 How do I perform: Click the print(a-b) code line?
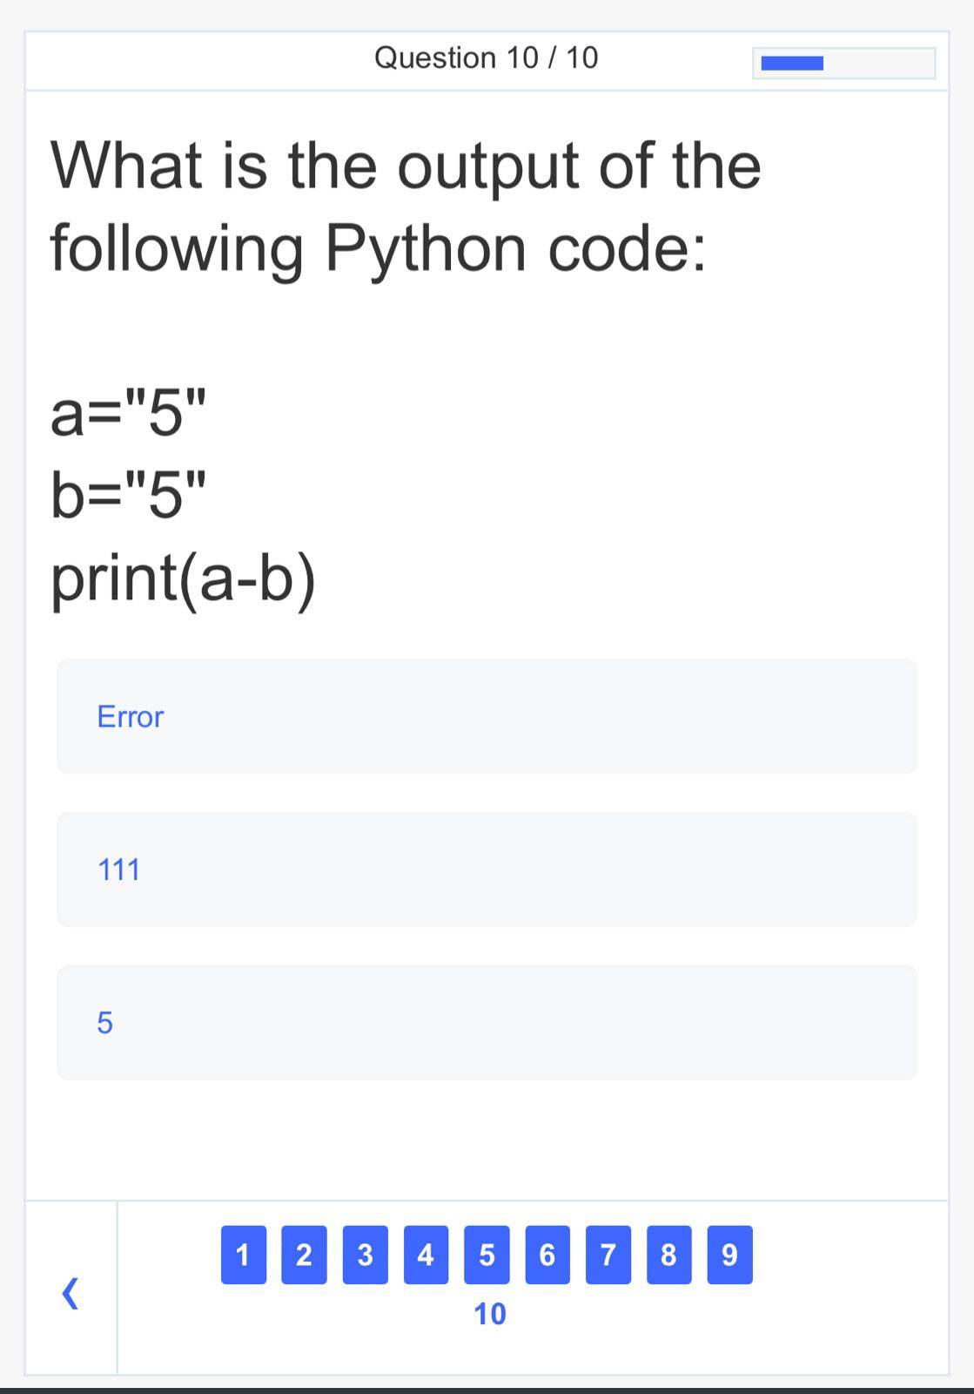click(x=183, y=579)
